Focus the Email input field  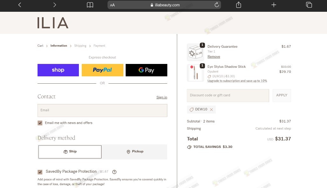(102, 110)
